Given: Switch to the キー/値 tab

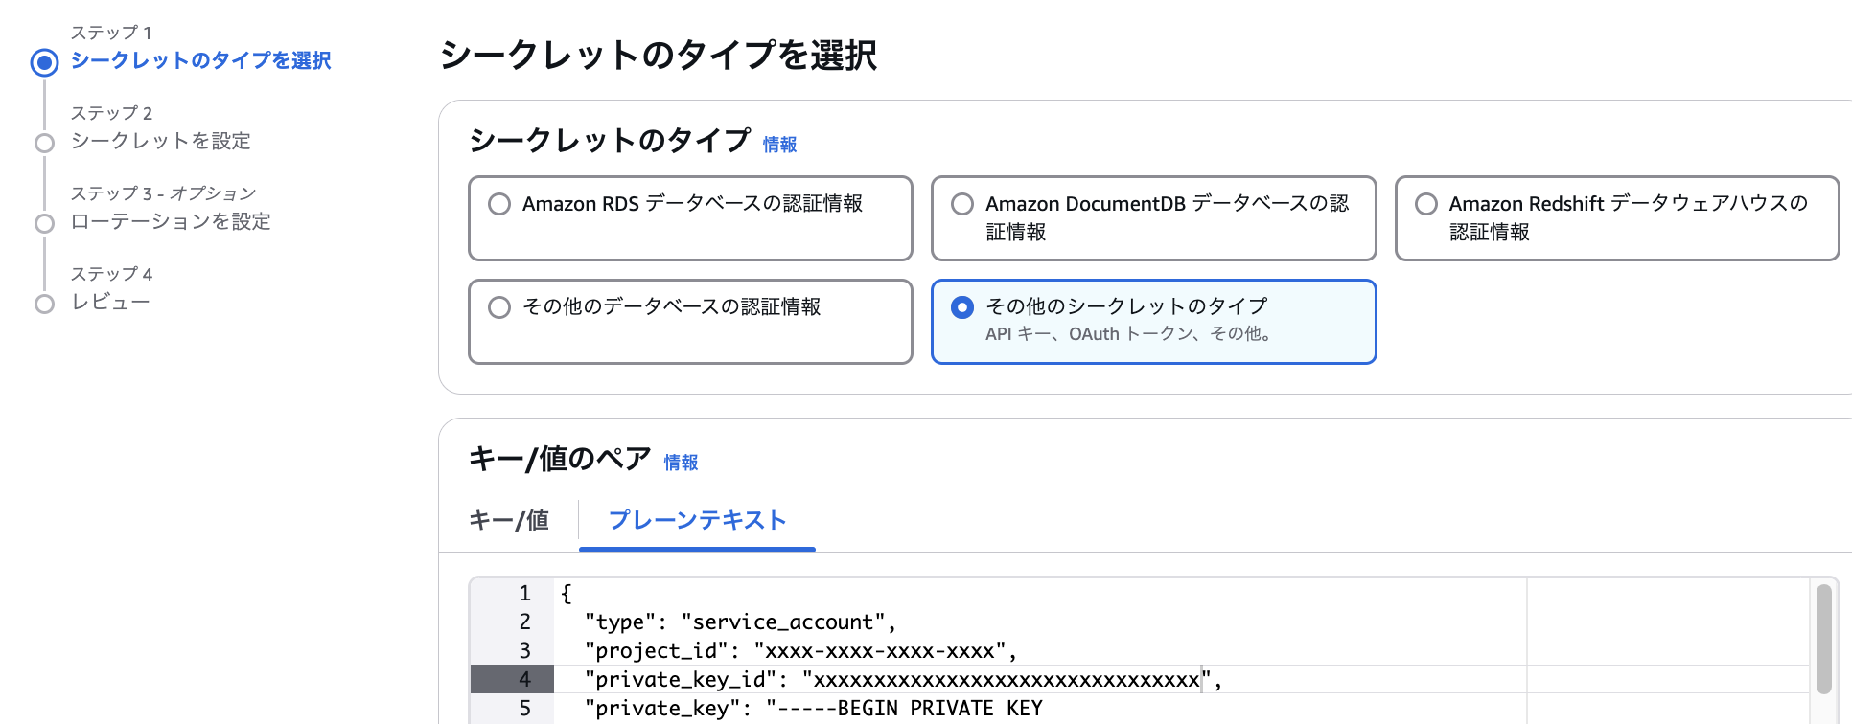Looking at the screenshot, I should tap(509, 520).
